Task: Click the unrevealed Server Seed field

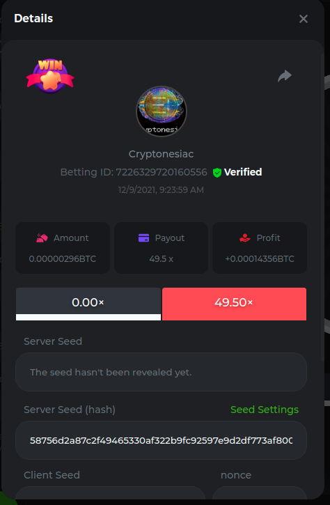Action: [161, 372]
